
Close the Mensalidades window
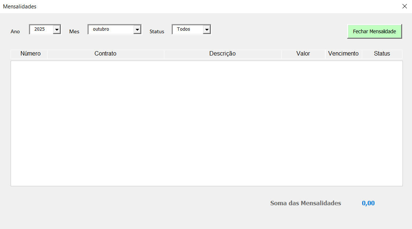pos(404,6)
